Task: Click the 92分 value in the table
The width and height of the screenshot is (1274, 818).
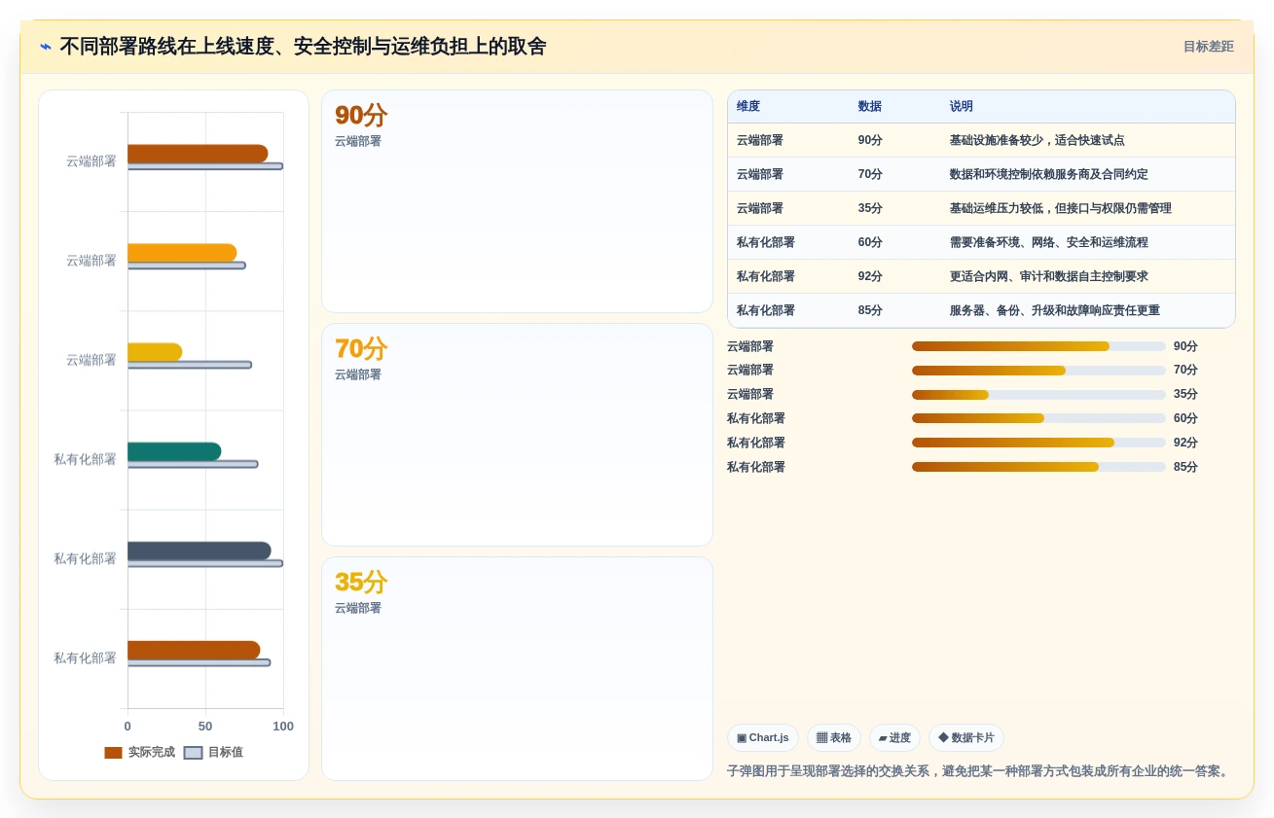Action: click(870, 276)
